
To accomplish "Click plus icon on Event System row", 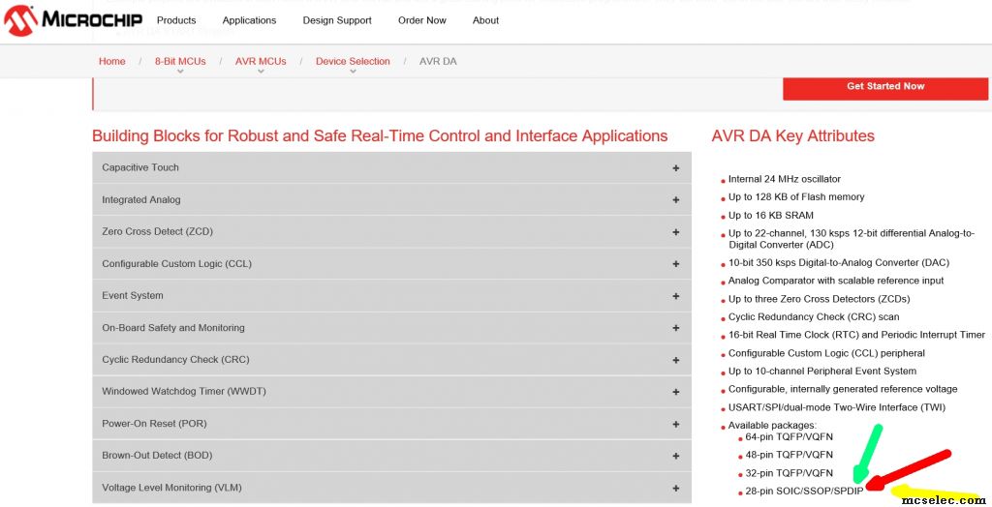I will (x=675, y=296).
